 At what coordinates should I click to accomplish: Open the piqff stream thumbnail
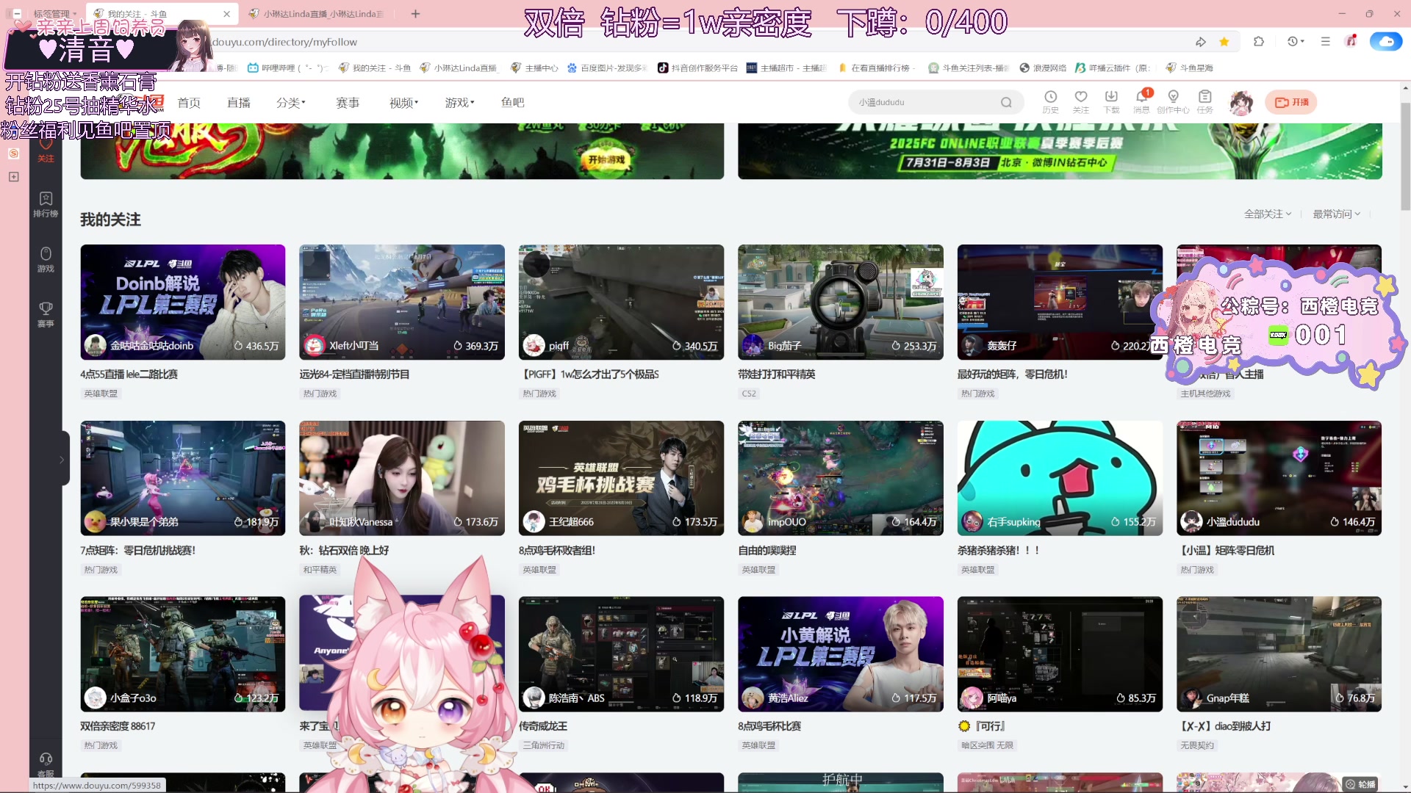[621, 302]
